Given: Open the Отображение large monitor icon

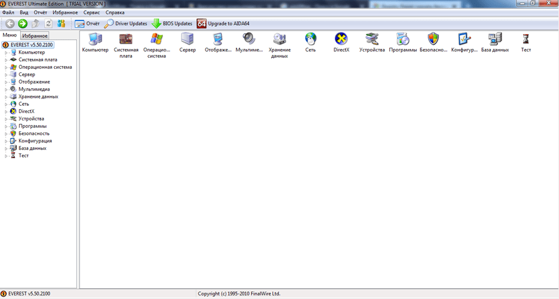Looking at the screenshot, I should 218,39.
